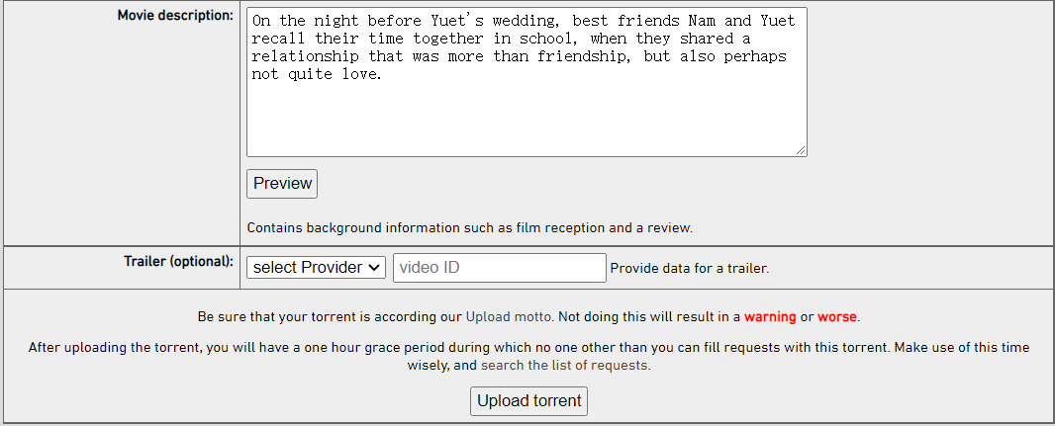The image size is (1055, 426).
Task: Place cursor after 'not quite love.' text
Action: coord(384,74)
